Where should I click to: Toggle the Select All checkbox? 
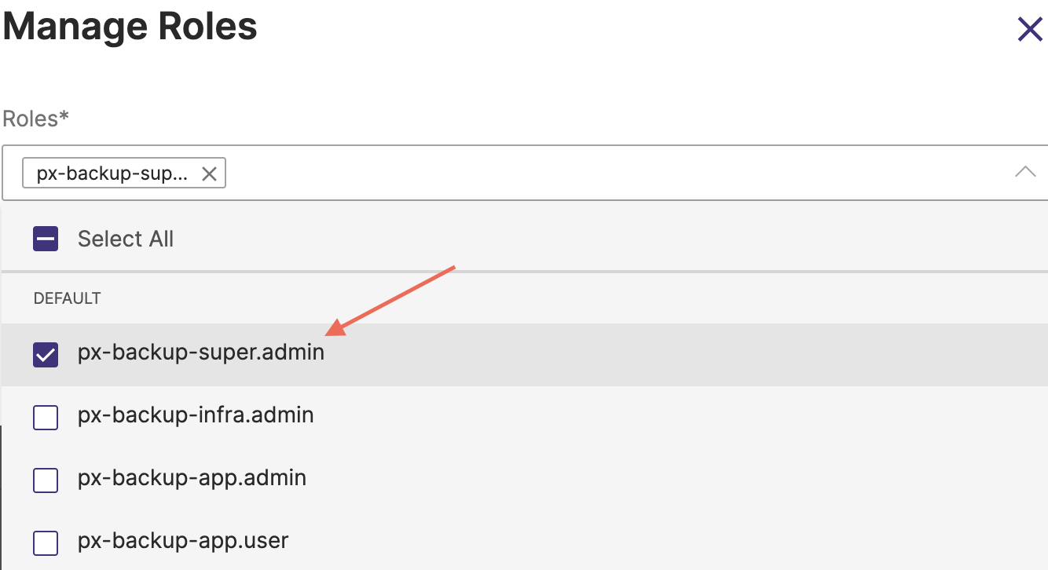[x=46, y=239]
